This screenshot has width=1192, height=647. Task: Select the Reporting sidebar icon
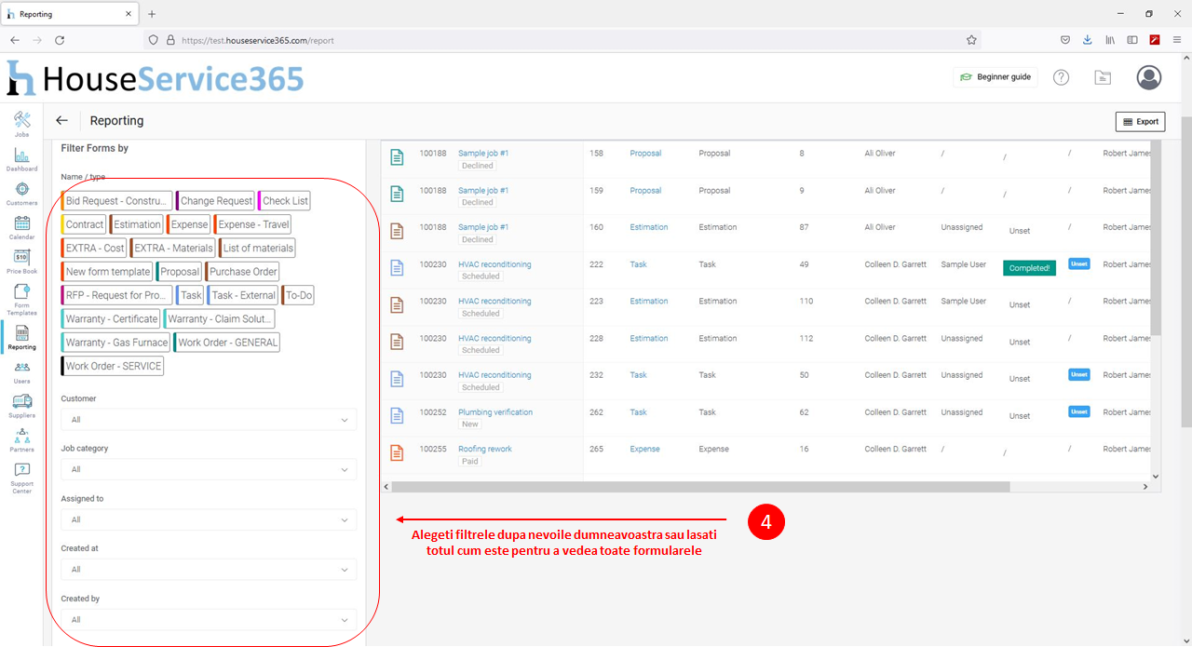tap(21, 338)
